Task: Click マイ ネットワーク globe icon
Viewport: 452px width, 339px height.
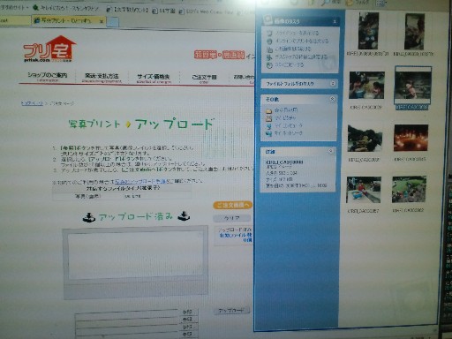Action: [268, 133]
